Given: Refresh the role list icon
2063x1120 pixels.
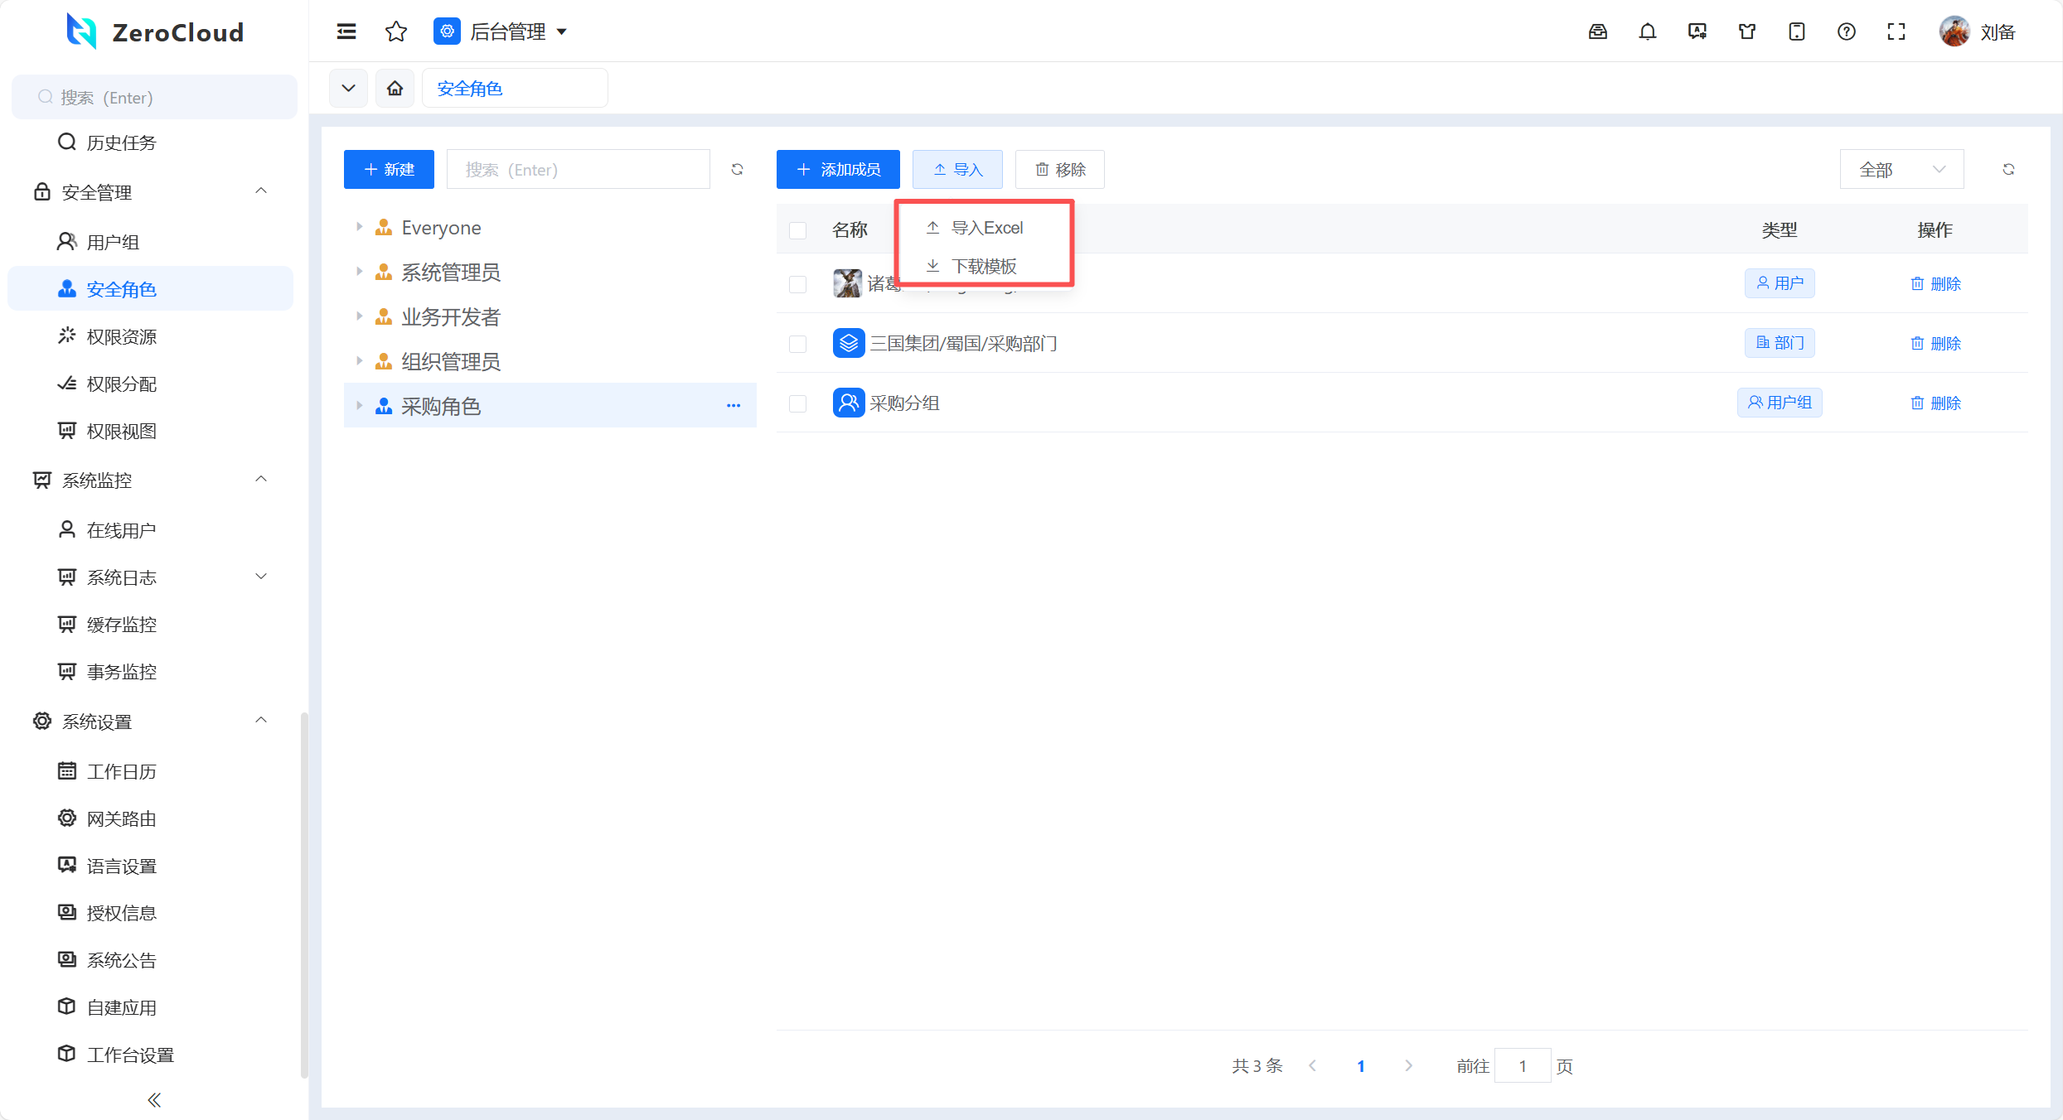Looking at the screenshot, I should [x=737, y=169].
